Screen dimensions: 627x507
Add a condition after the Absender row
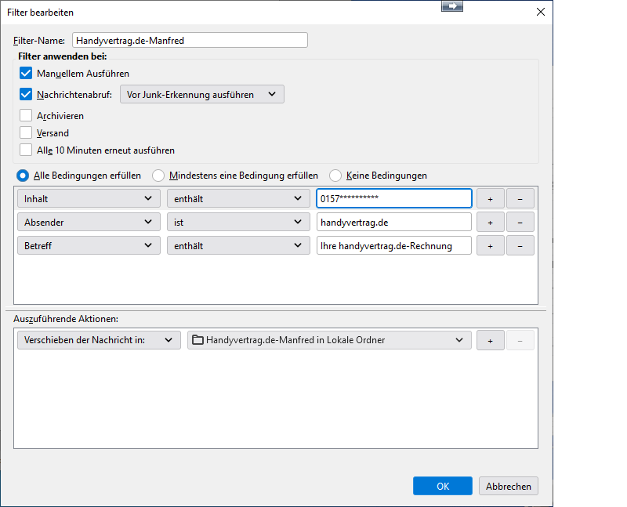(491, 222)
